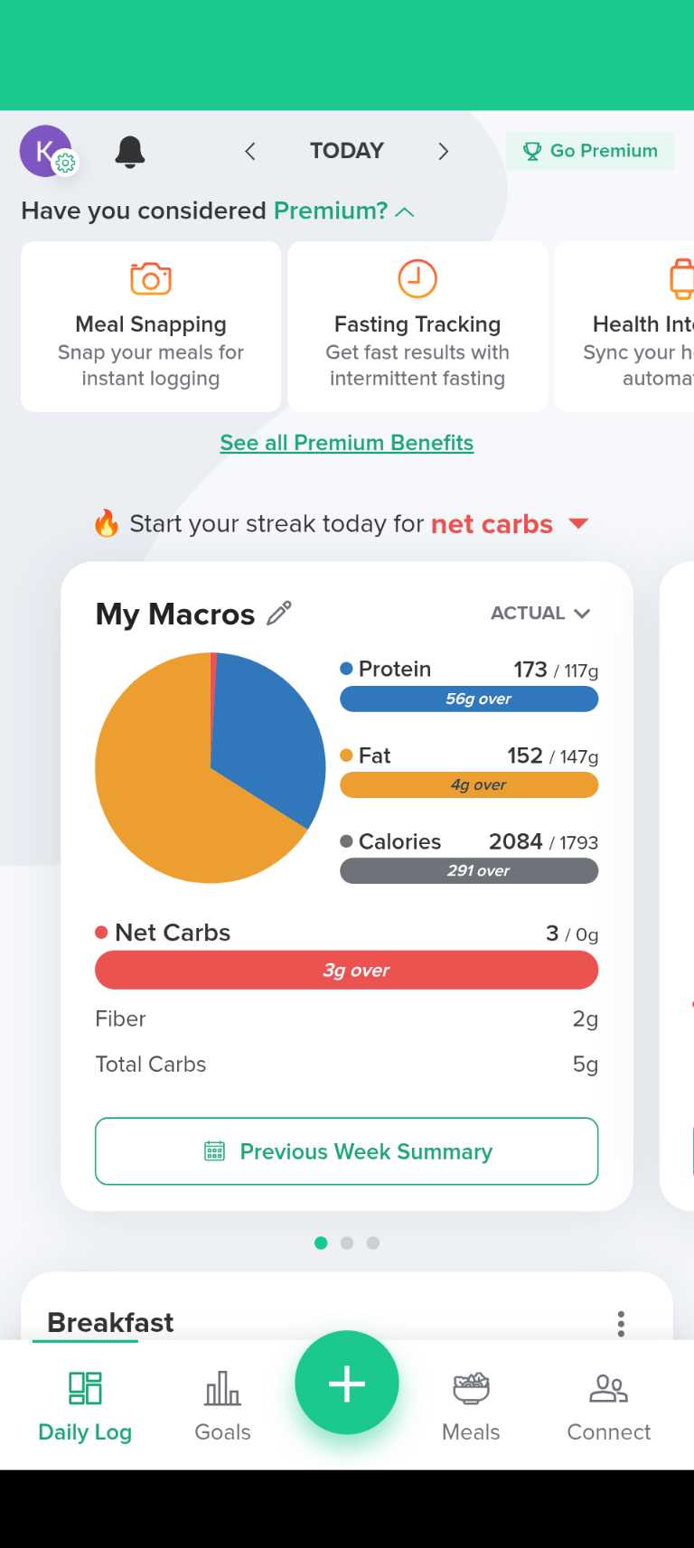
Task: Open profile avatar settings
Action: 47,151
